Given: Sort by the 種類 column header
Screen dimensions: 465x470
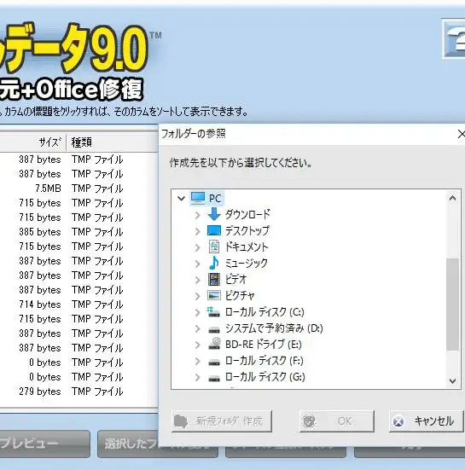Looking at the screenshot, I should point(112,142).
